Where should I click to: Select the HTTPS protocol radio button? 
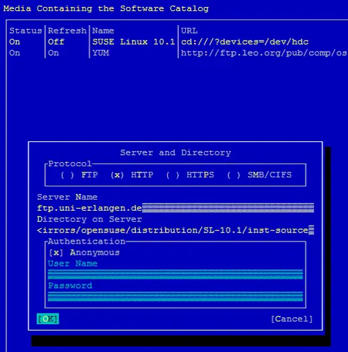coord(190,175)
